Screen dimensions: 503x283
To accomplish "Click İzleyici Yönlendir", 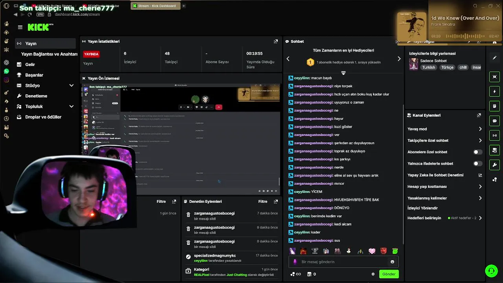I will tap(422, 208).
